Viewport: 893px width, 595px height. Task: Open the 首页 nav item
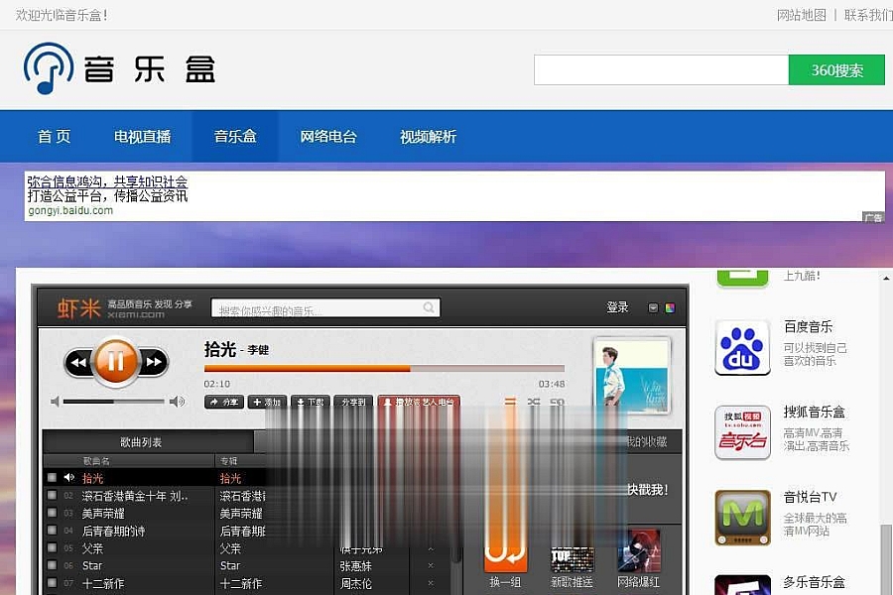click(x=55, y=137)
